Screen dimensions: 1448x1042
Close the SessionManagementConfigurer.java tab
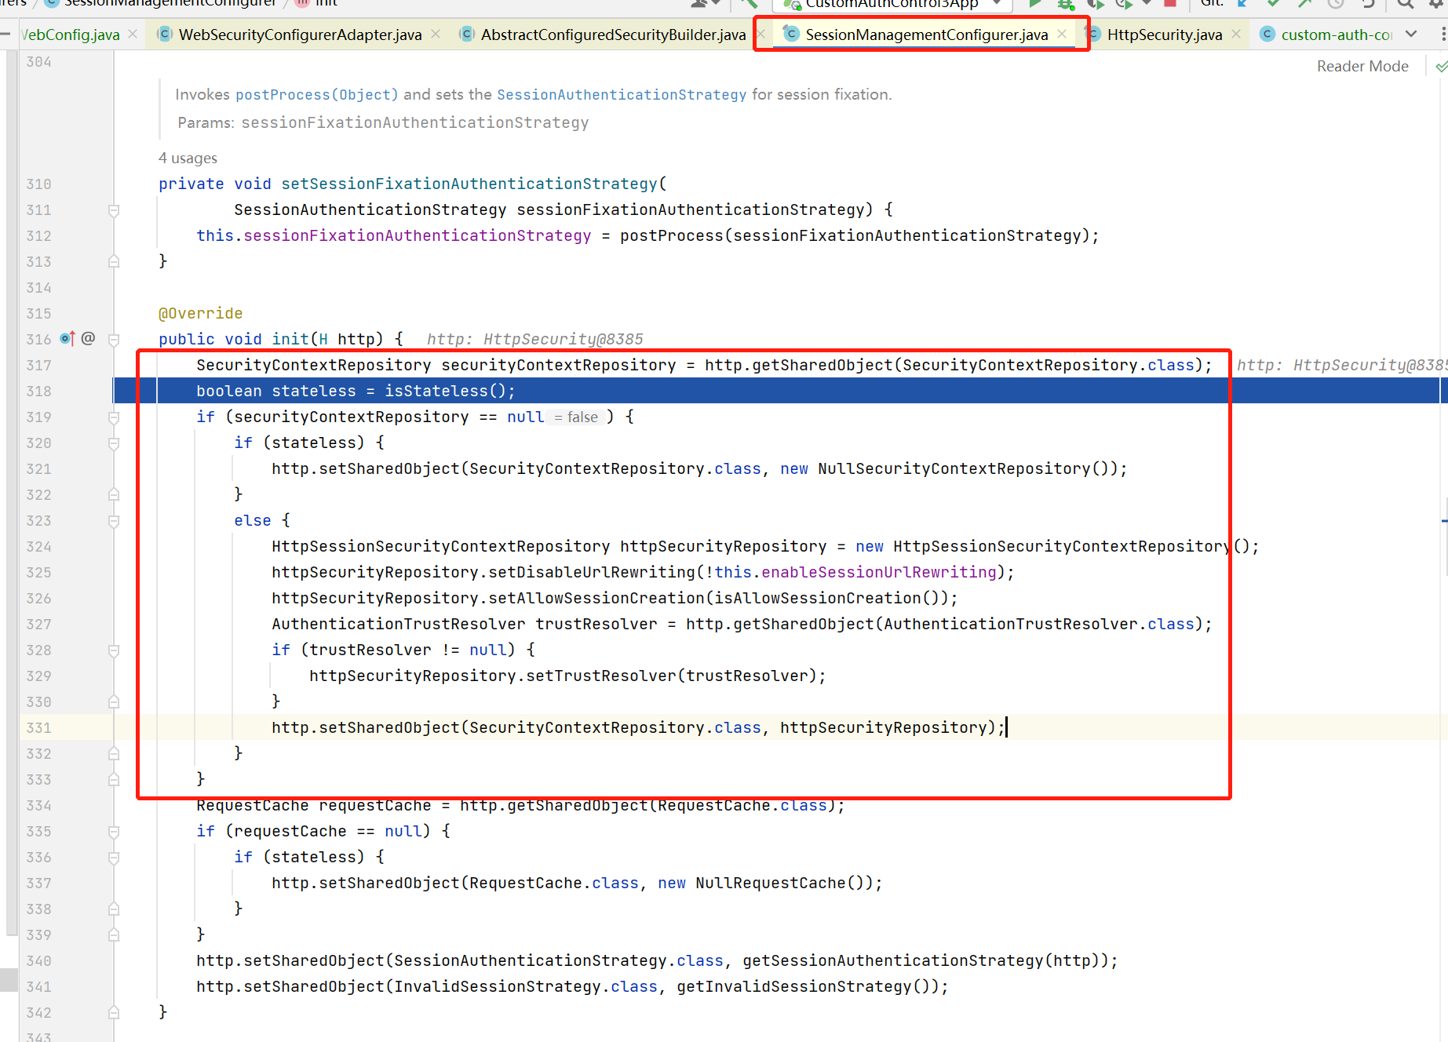click(1062, 34)
